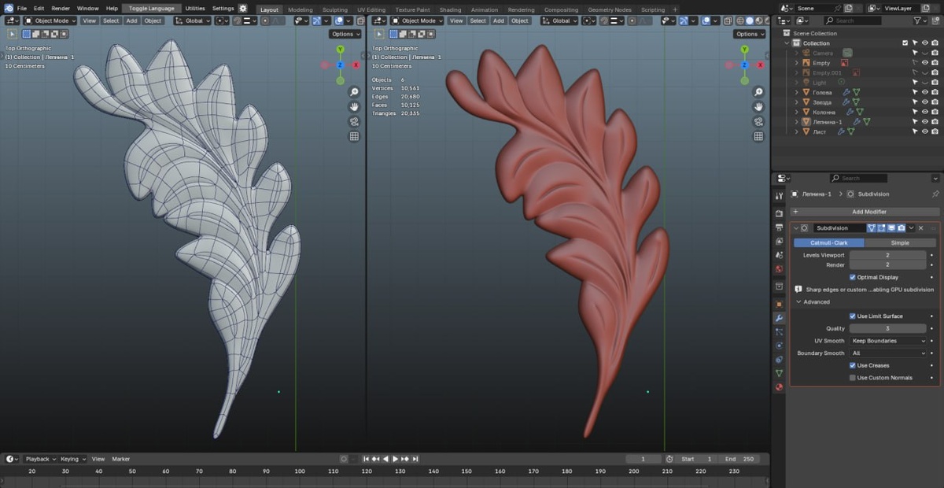Expand the Лист object tree item
The height and width of the screenshot is (488, 944).
click(x=796, y=131)
